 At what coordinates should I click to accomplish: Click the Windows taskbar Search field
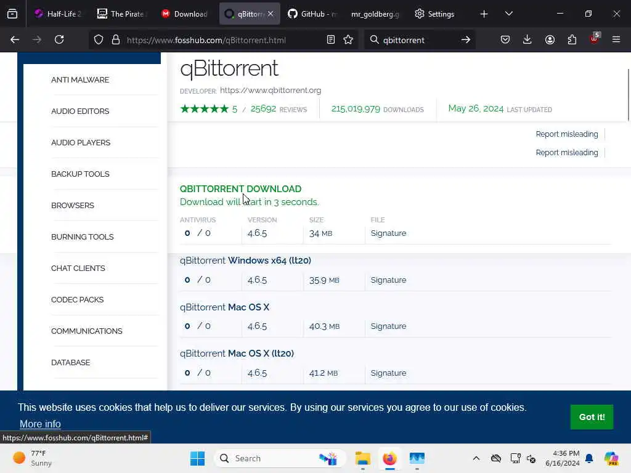point(280,458)
